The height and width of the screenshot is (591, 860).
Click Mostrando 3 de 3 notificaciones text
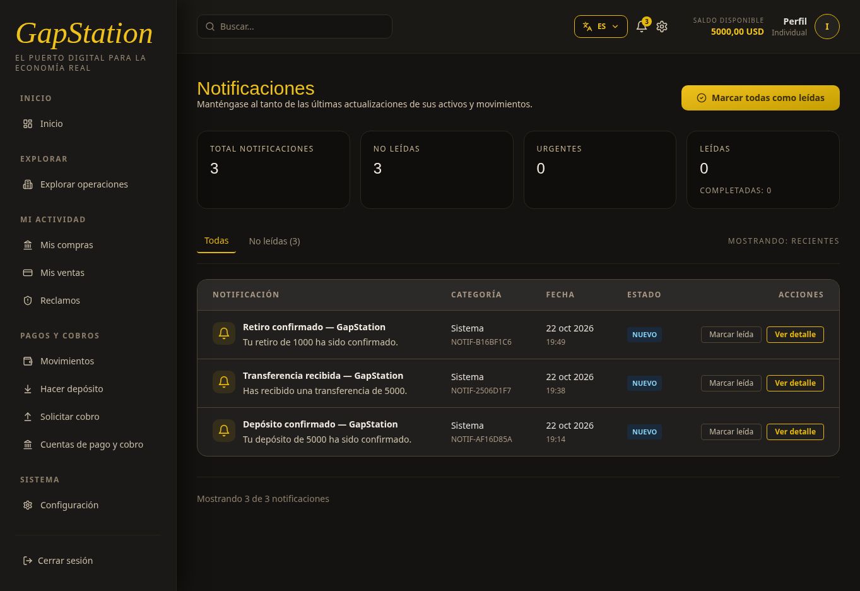(263, 499)
